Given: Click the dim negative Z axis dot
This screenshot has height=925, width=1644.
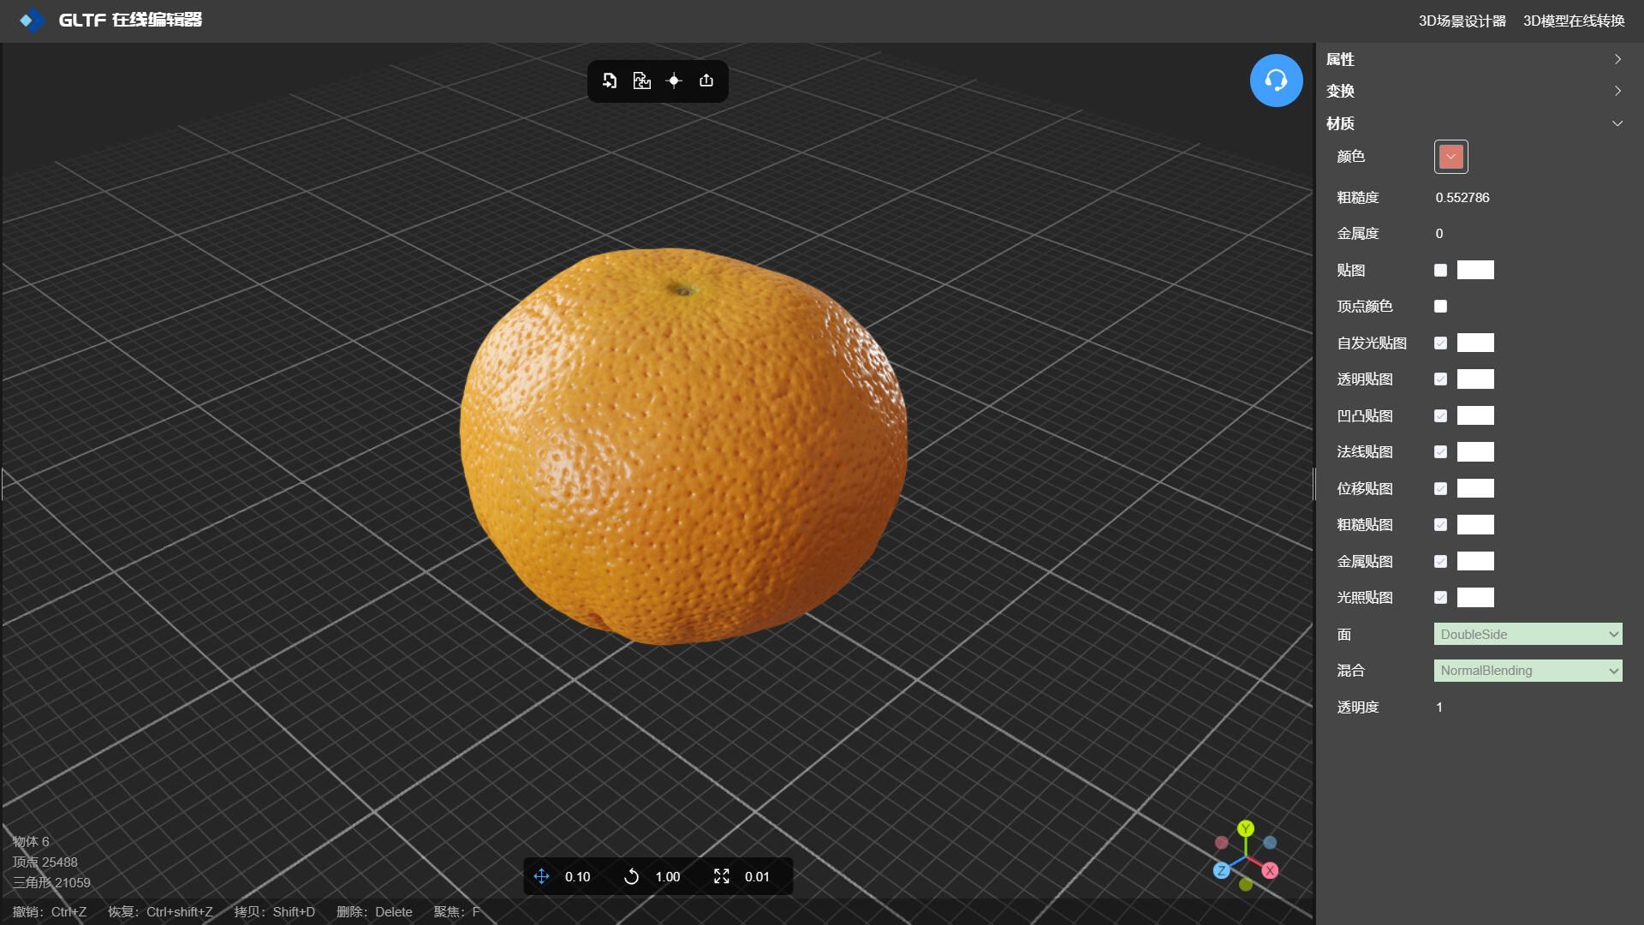Looking at the screenshot, I should (x=1270, y=843).
